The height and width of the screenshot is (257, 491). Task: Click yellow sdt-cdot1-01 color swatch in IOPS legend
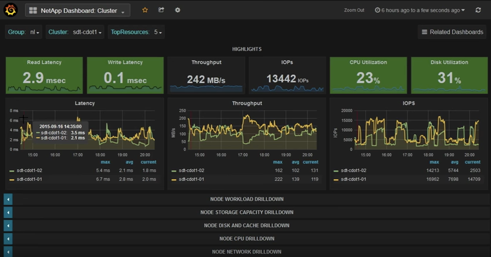[337, 179]
